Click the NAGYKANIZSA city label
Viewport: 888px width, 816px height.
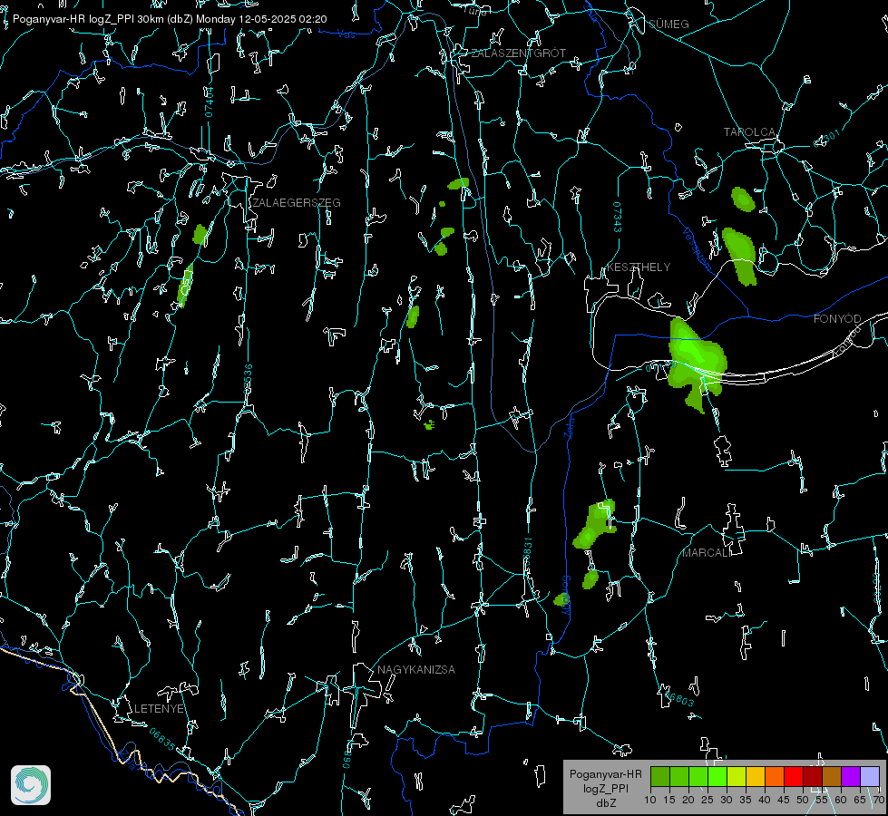click(416, 669)
